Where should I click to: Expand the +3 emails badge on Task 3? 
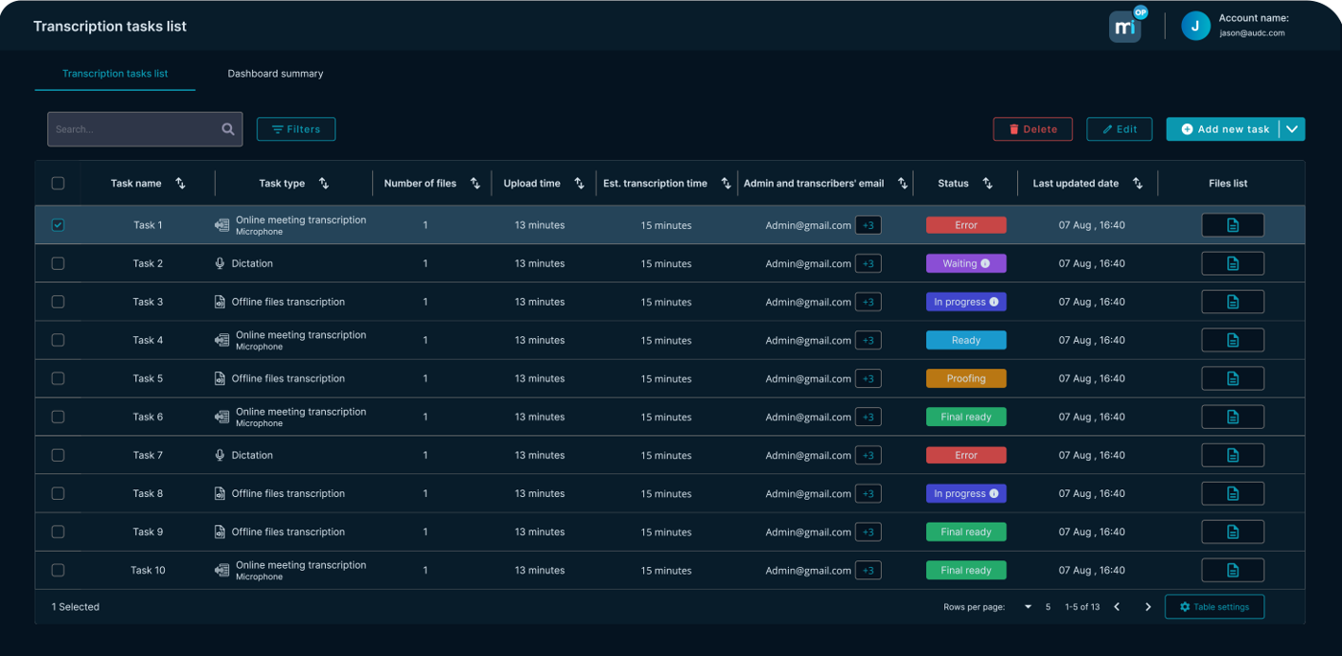(x=868, y=302)
